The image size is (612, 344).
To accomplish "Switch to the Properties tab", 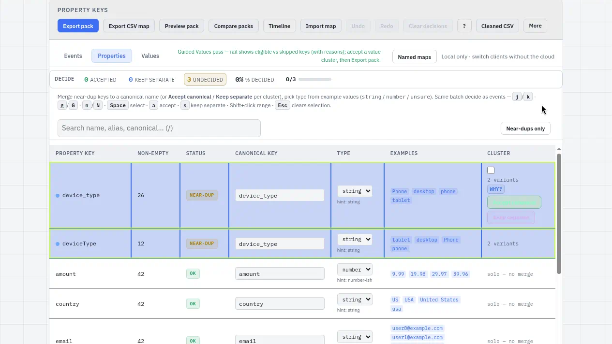I will [x=112, y=56].
